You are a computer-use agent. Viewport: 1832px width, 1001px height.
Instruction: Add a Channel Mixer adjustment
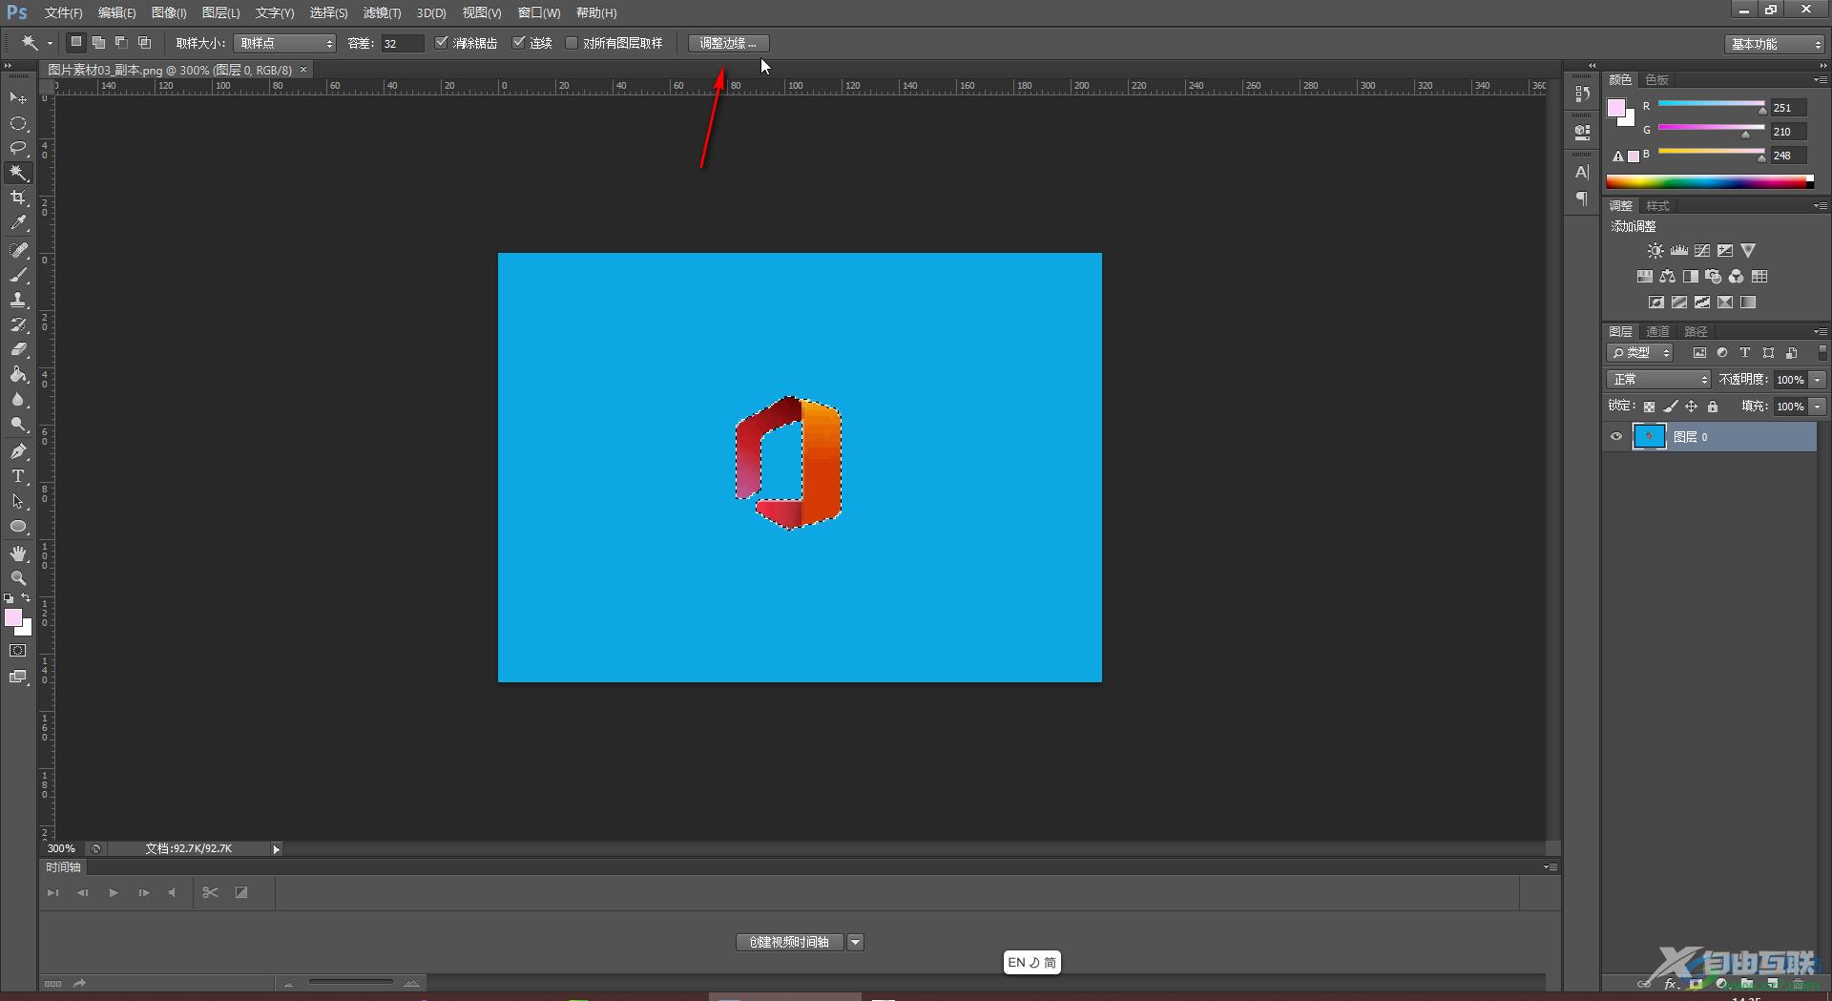(x=1736, y=277)
